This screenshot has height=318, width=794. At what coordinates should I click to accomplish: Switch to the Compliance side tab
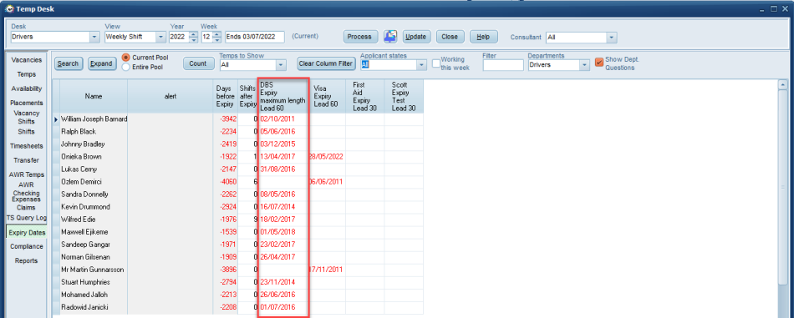coord(27,246)
